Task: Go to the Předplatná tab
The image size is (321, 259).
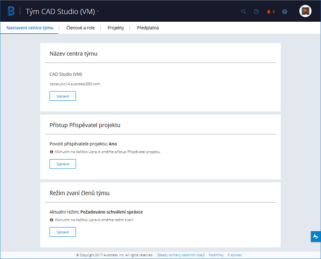Action: tap(148, 28)
